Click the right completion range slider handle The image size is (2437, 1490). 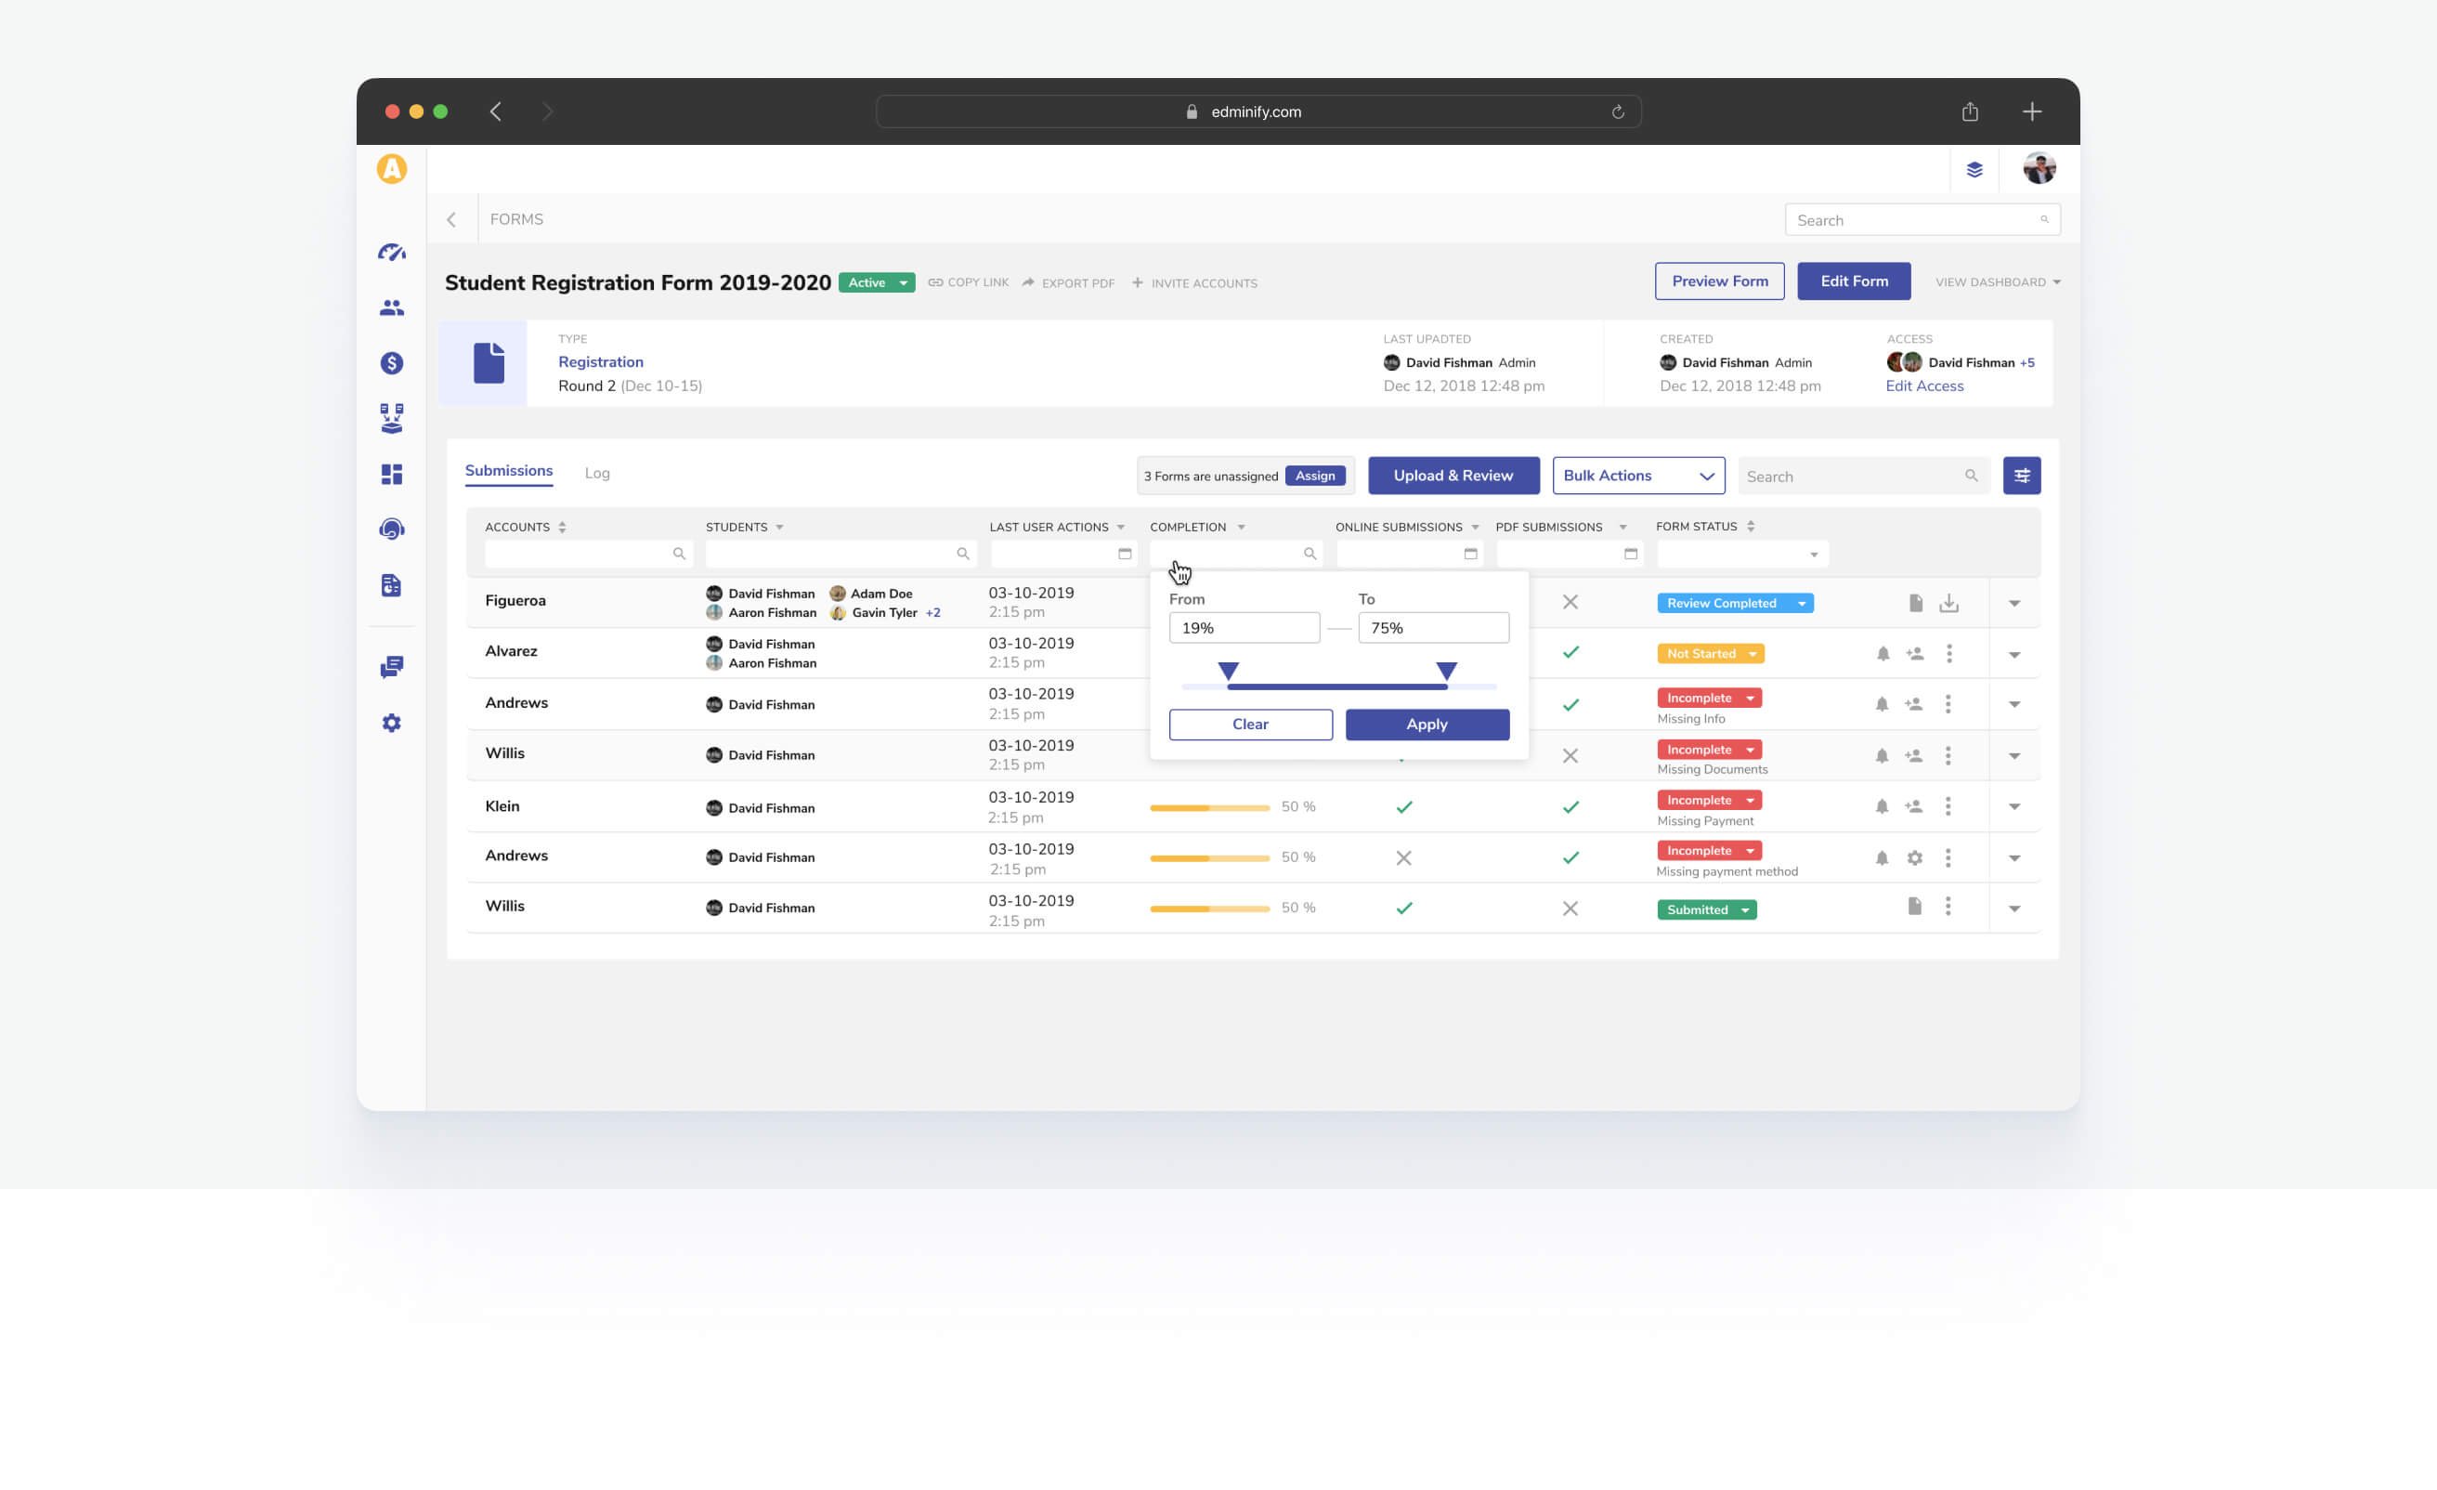click(x=1446, y=672)
